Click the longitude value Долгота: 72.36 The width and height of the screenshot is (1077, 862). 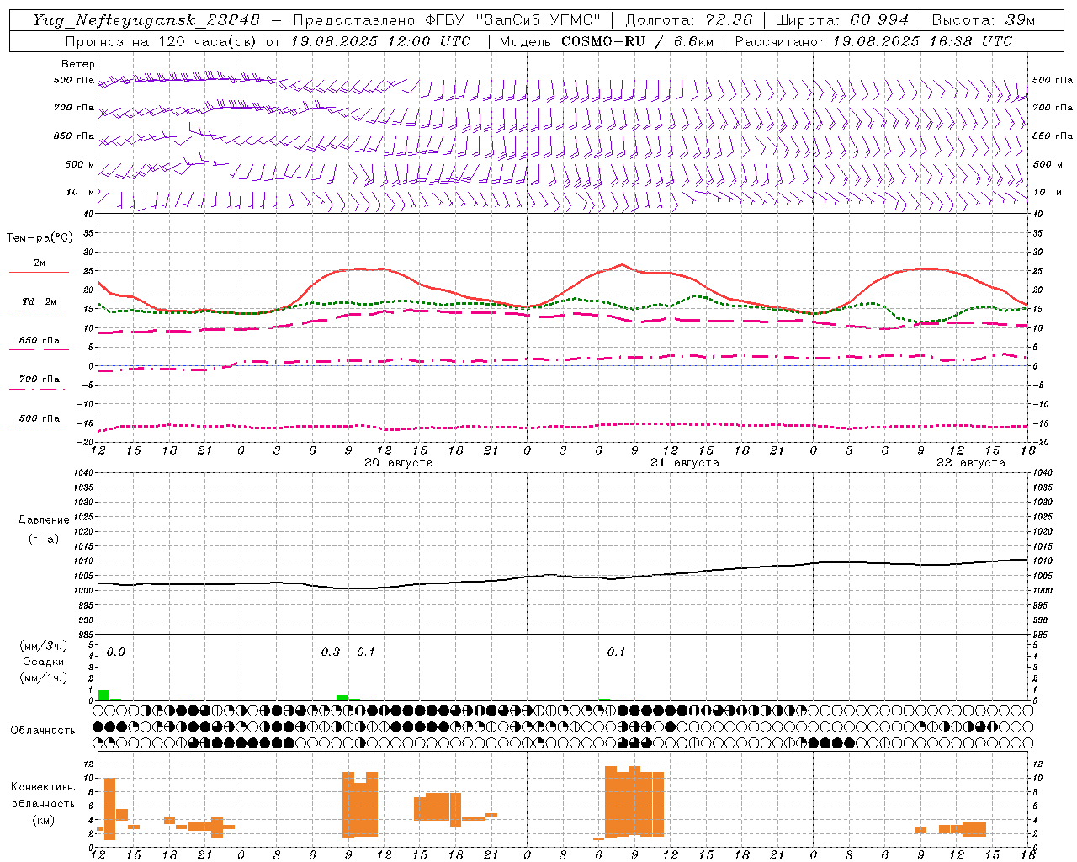pos(688,20)
